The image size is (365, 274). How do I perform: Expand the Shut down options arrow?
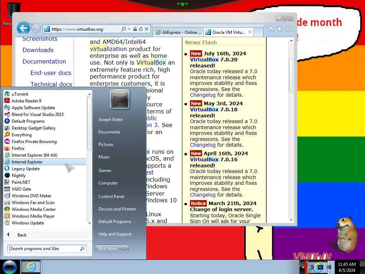pyautogui.click(x=124, y=248)
